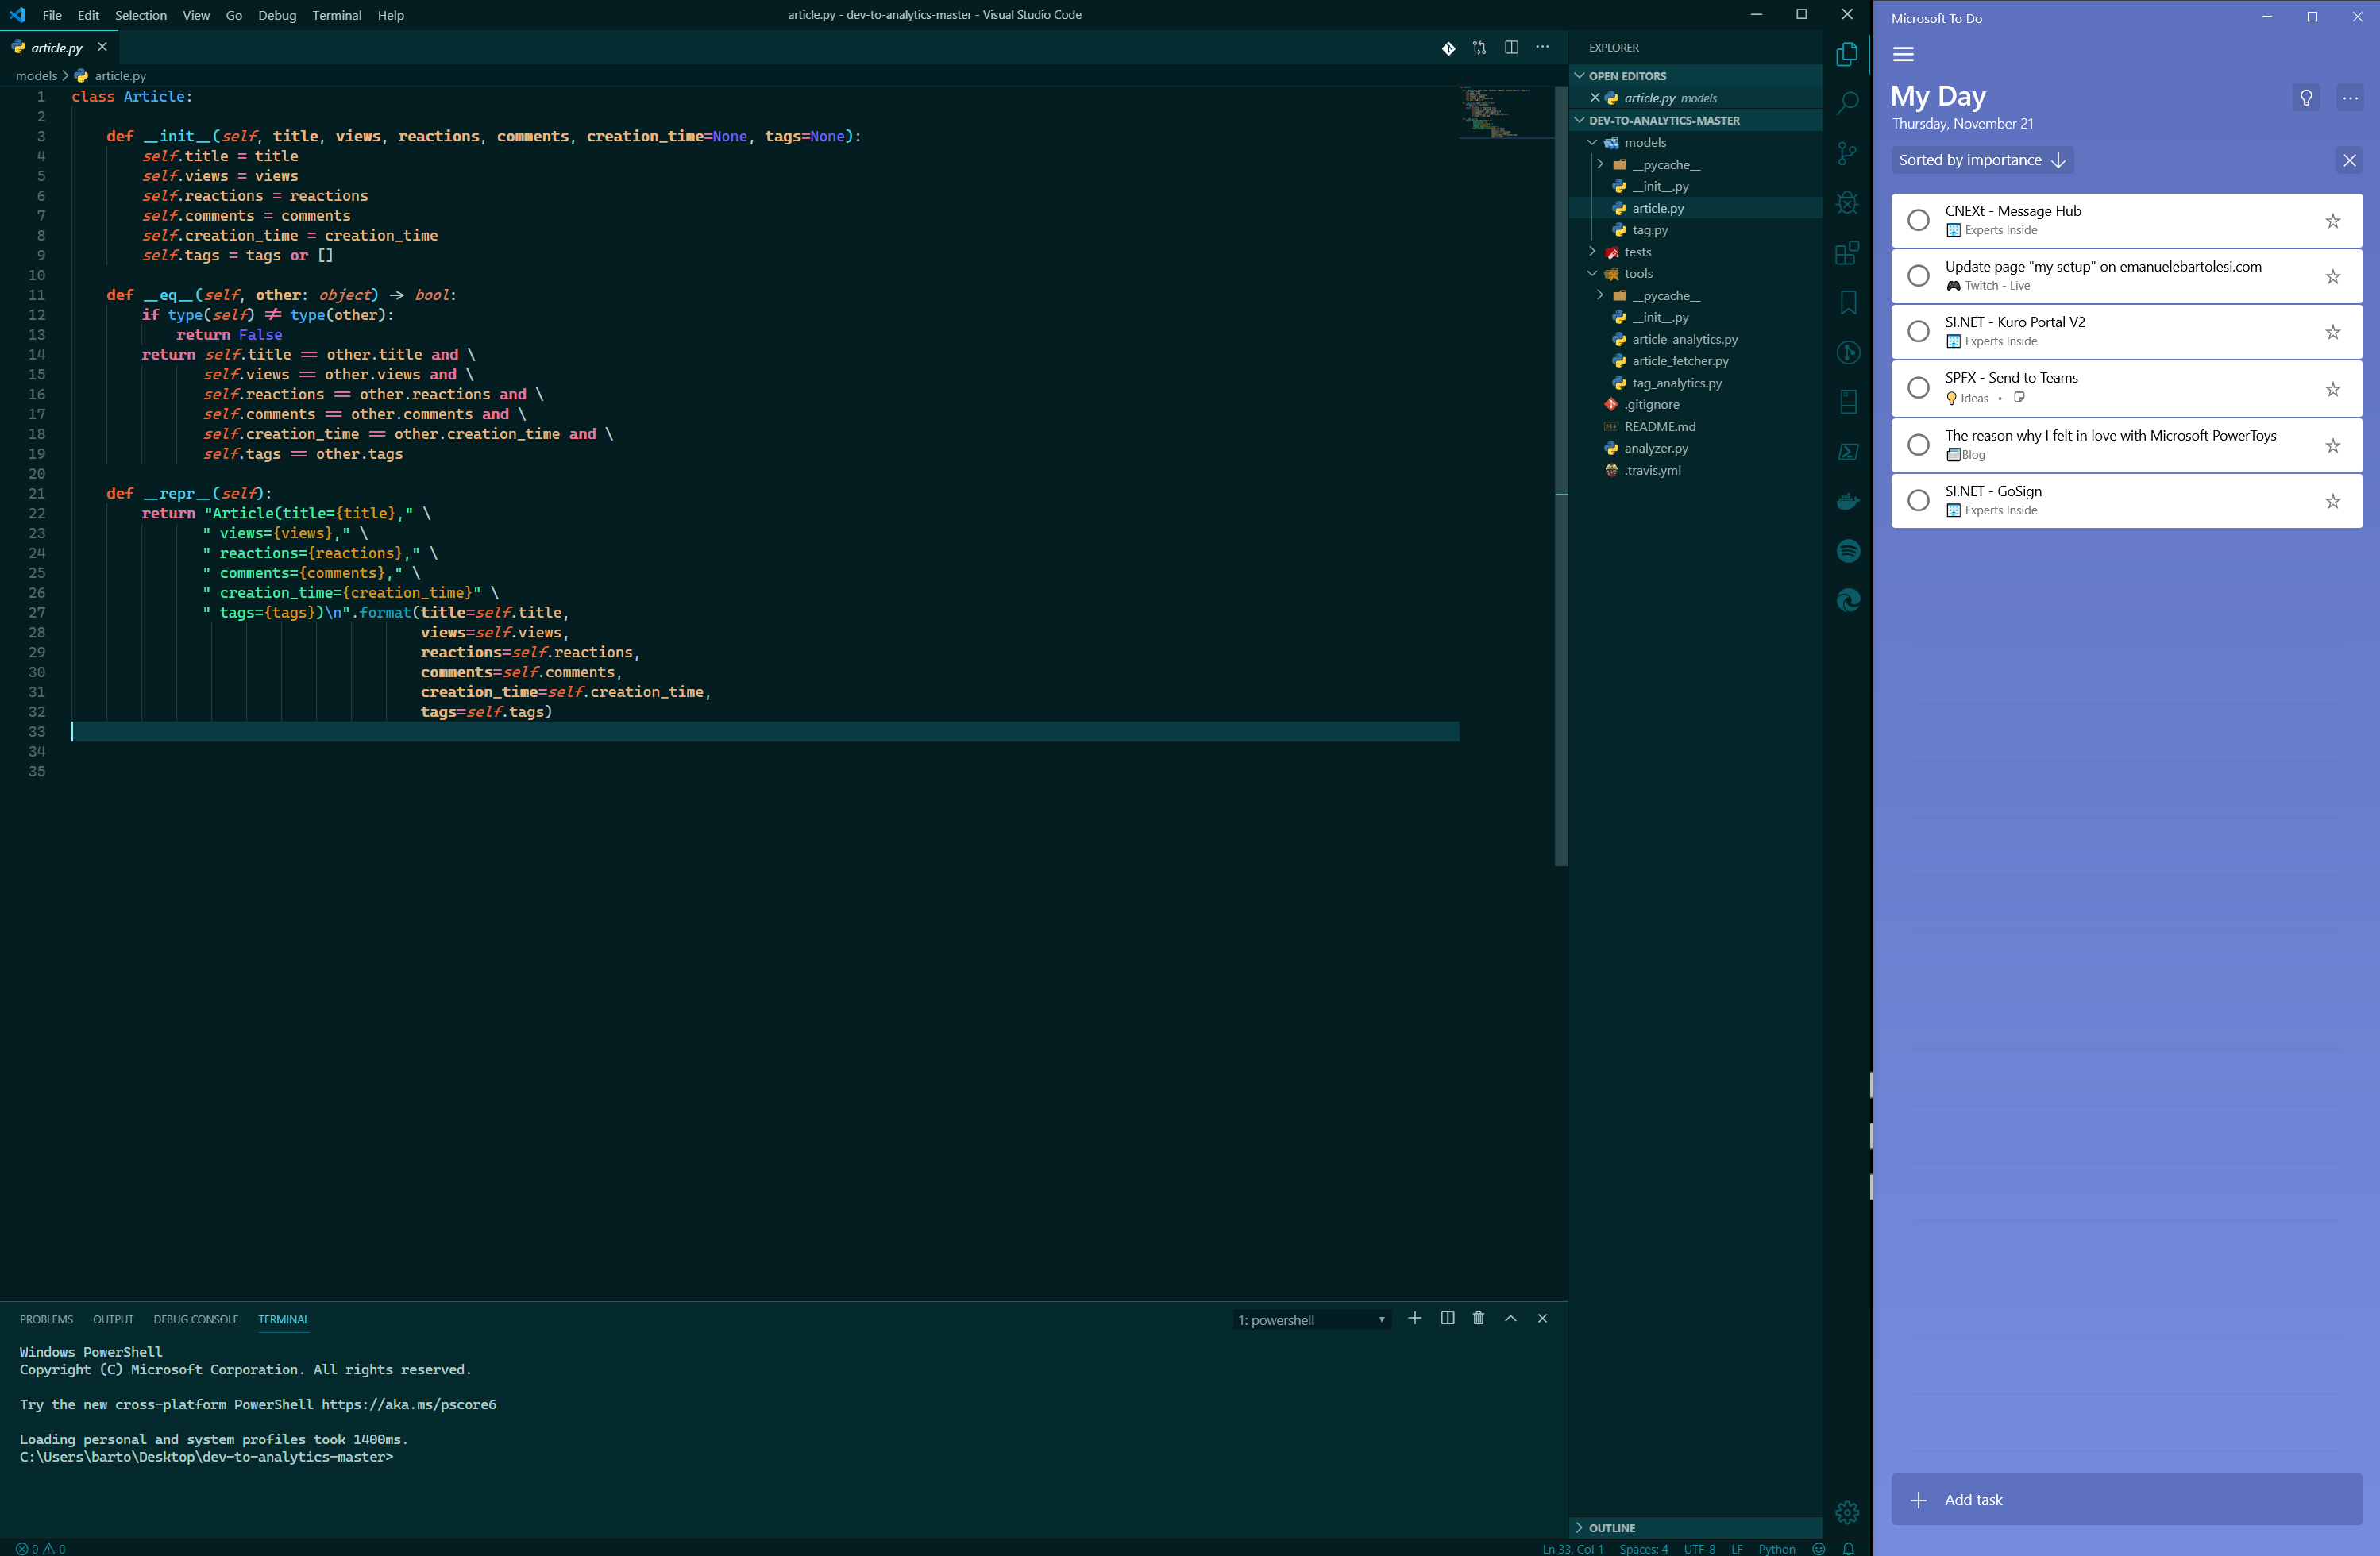Open the Terminal menu

pos(336,15)
